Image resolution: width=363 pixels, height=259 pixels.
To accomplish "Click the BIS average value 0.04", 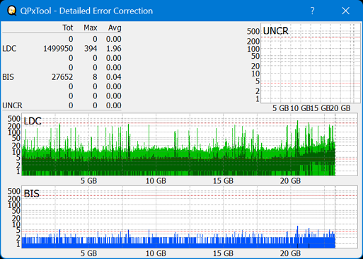I will pyautogui.click(x=113, y=77).
